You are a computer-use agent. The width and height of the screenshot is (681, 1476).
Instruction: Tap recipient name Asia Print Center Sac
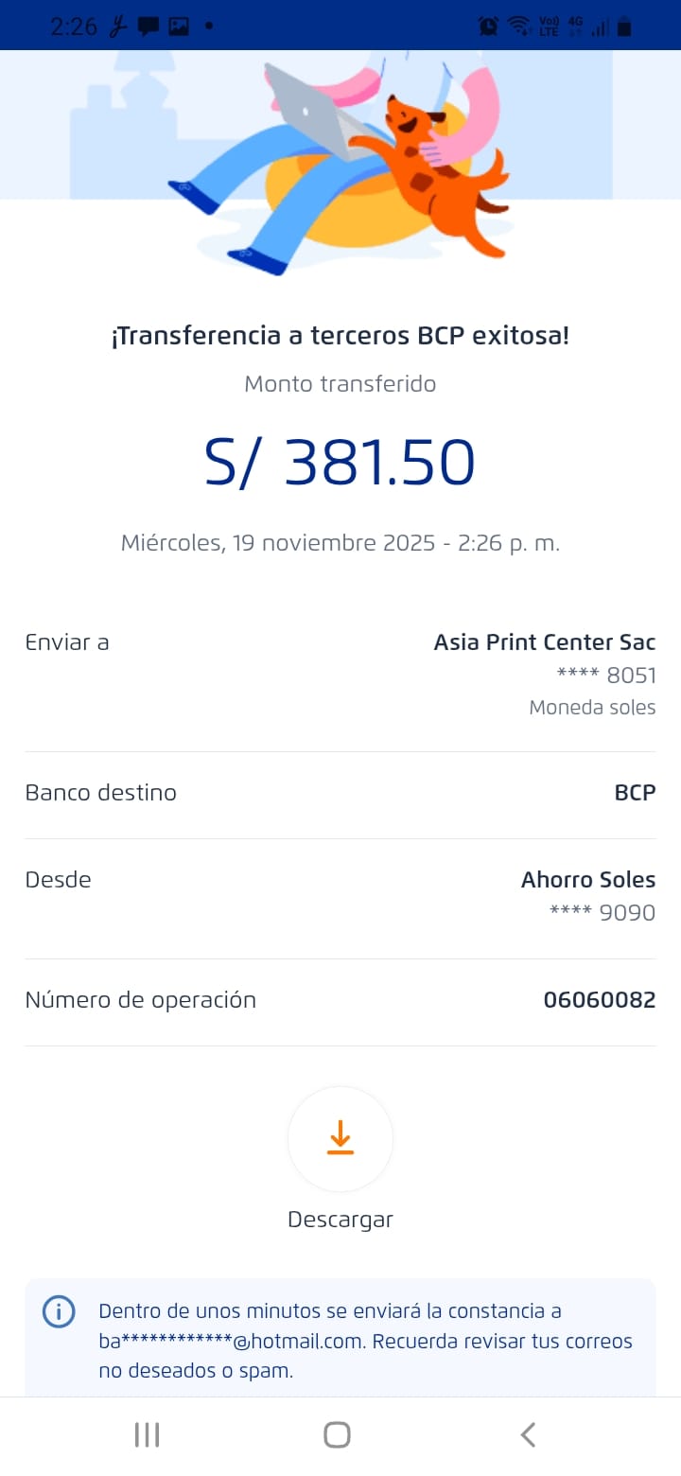544,642
